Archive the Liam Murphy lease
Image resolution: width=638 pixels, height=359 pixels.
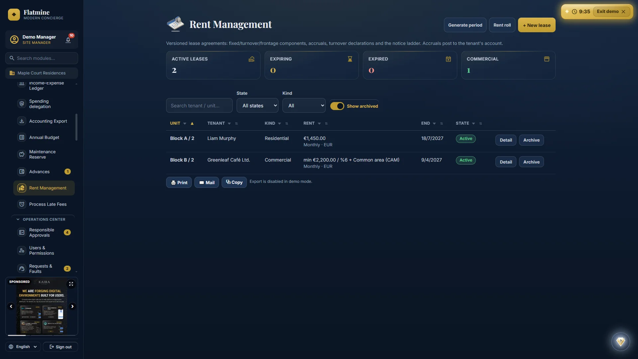pyautogui.click(x=531, y=140)
